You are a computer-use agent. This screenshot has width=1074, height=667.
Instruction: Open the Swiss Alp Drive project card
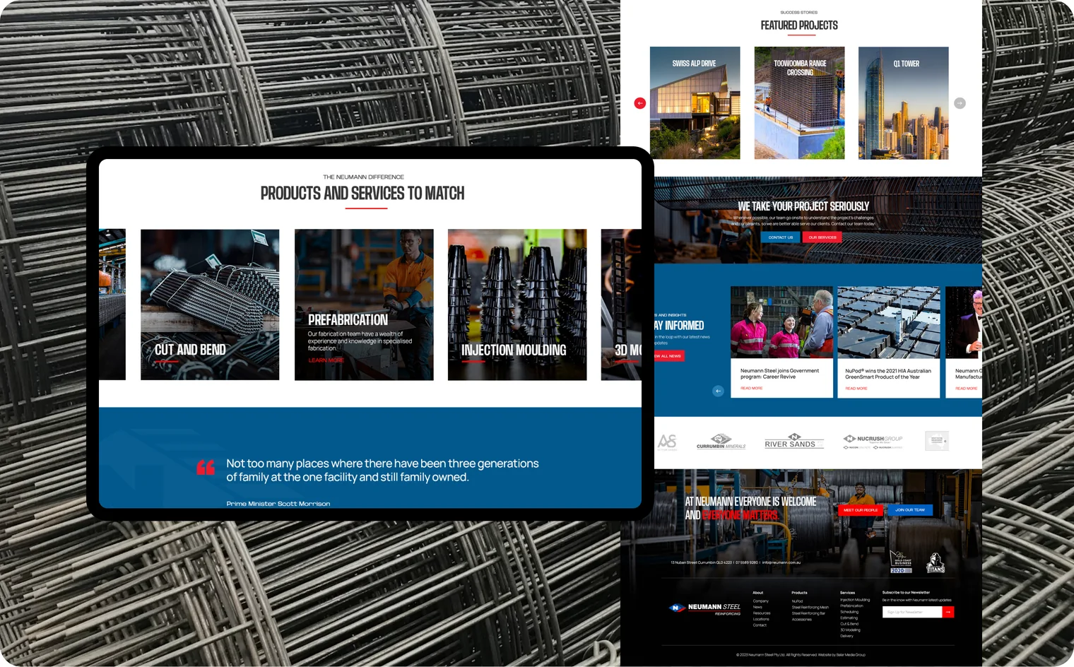coord(695,103)
